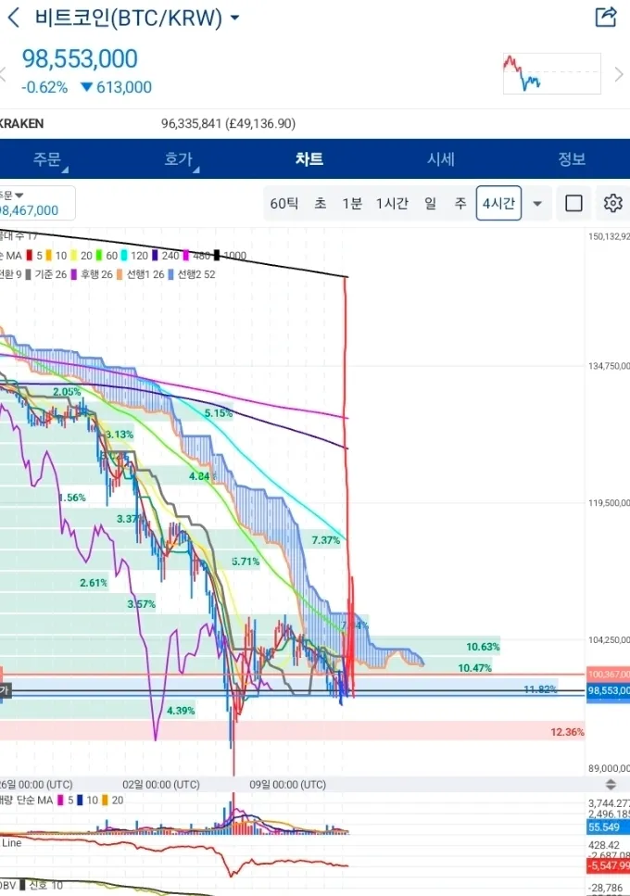Select the 1시간 chart interval

pos(392,203)
